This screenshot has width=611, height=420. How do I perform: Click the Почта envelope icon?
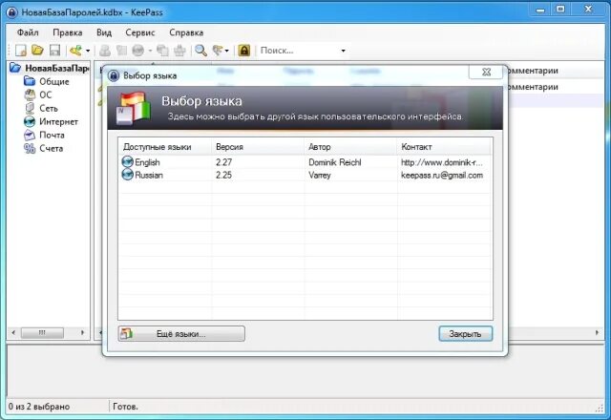click(30, 135)
